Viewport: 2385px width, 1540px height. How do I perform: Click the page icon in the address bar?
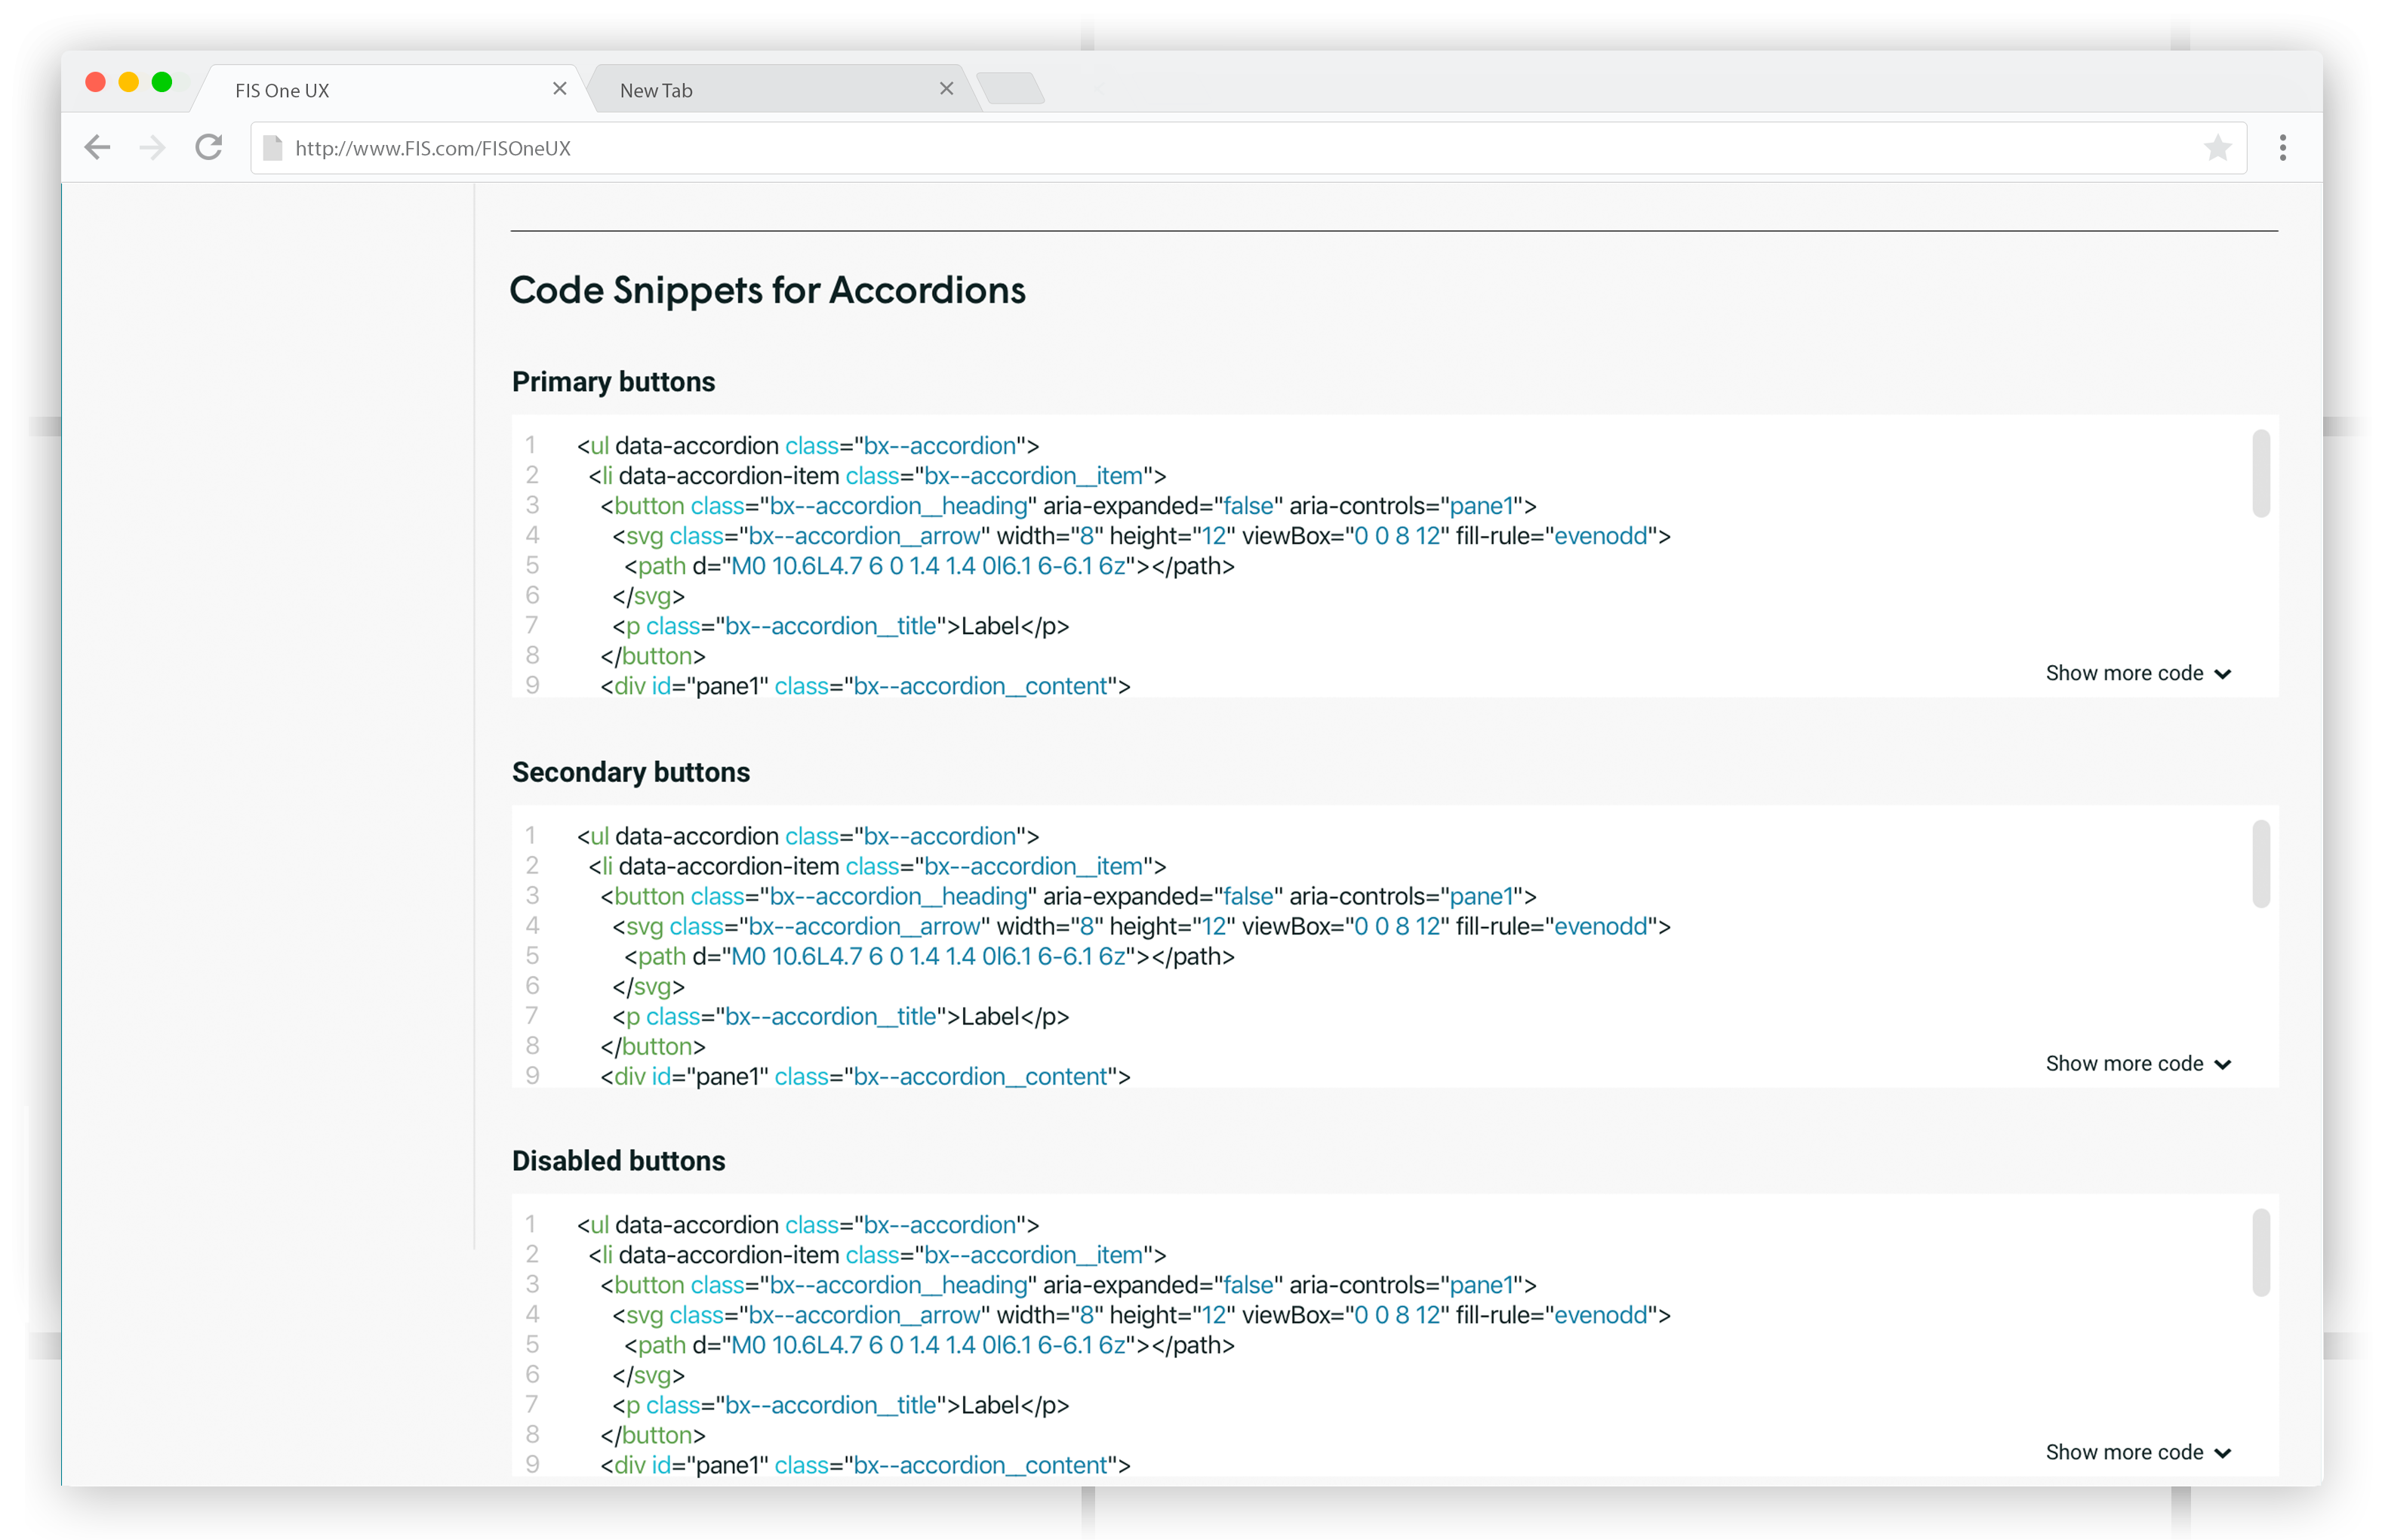(x=272, y=148)
